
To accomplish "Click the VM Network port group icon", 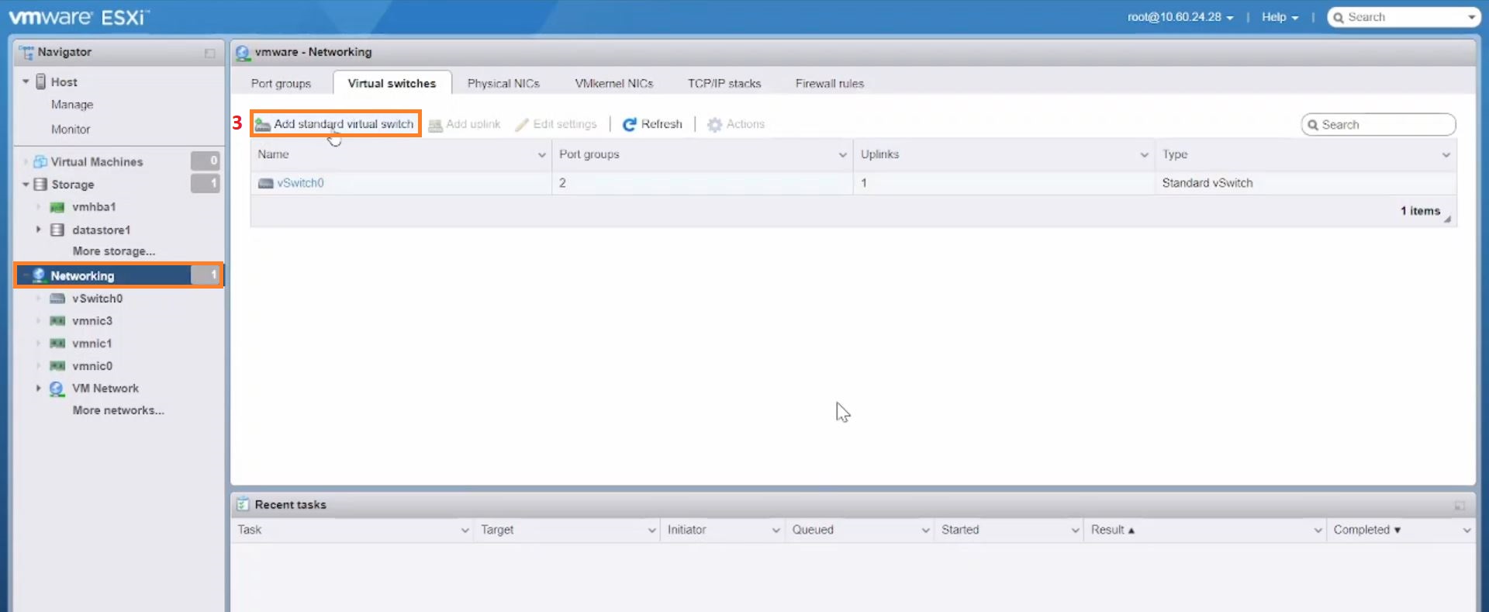I will (x=57, y=389).
